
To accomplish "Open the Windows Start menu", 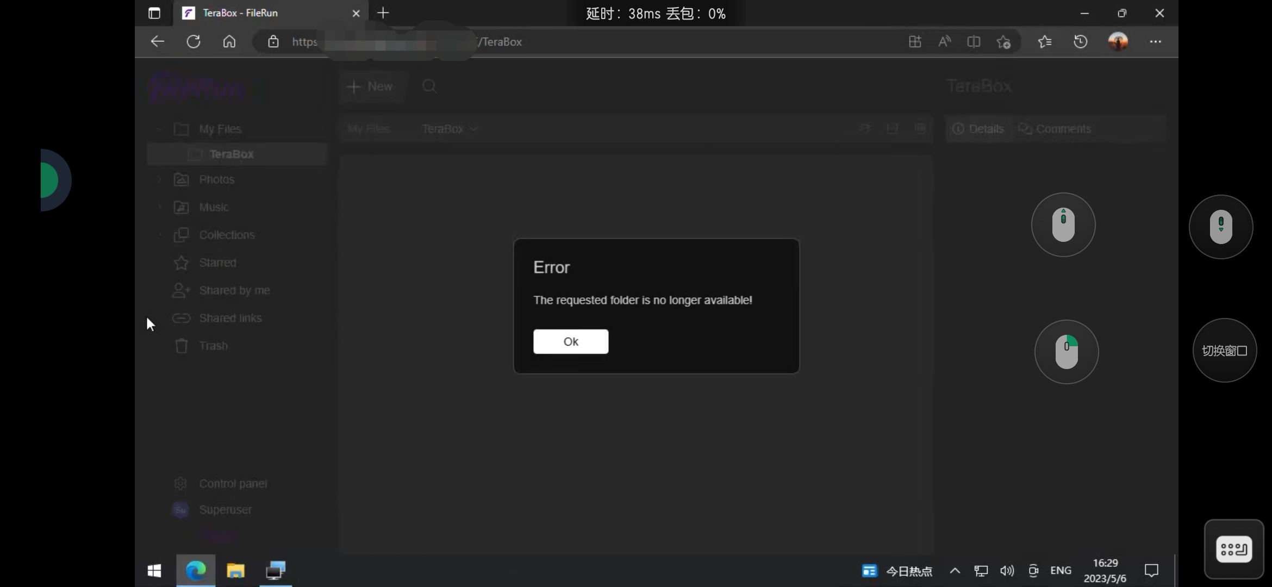I will 154,571.
